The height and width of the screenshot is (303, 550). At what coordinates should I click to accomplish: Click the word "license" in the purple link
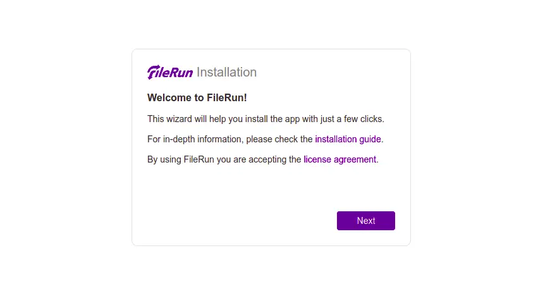click(x=317, y=160)
